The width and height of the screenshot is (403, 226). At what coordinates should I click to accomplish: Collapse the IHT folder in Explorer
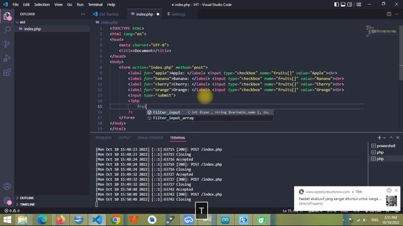point(52,23)
